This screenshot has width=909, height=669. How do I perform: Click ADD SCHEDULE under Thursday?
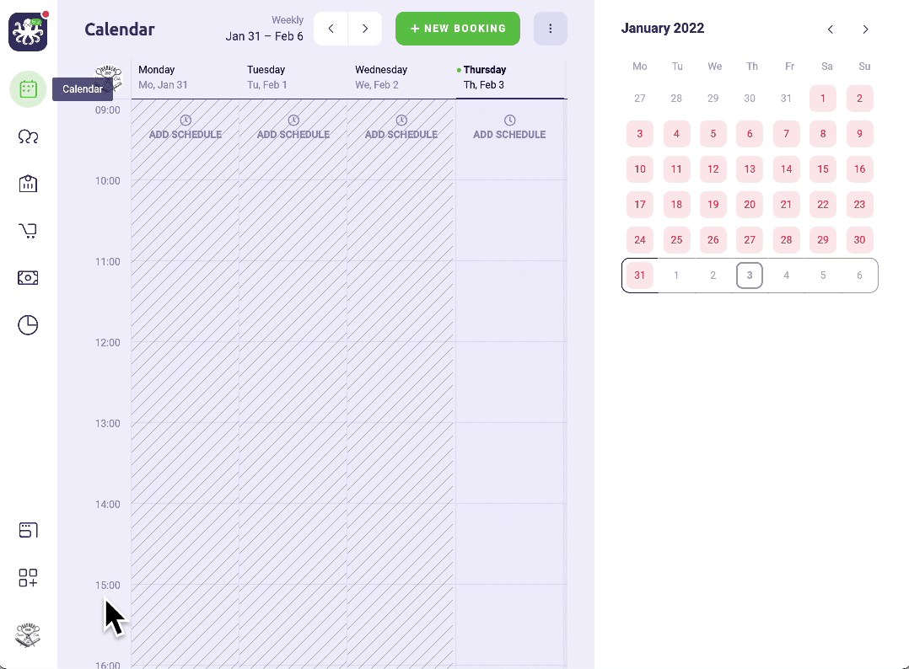(509, 128)
